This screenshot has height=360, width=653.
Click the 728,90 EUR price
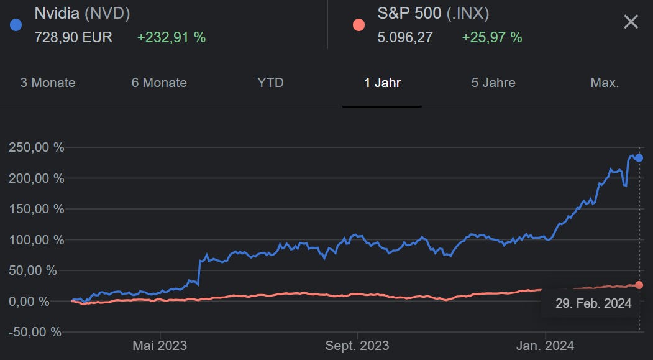coord(73,37)
